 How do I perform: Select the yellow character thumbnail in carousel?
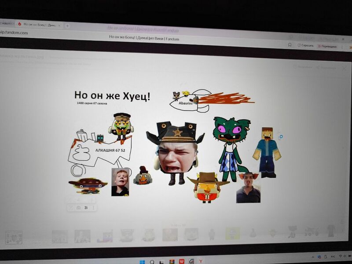pyautogui.click(x=233, y=234)
